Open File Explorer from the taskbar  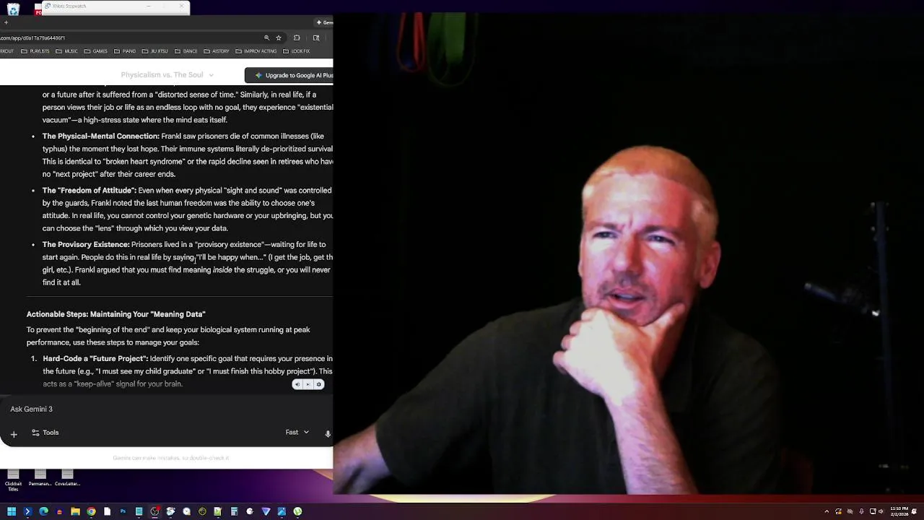point(75,511)
